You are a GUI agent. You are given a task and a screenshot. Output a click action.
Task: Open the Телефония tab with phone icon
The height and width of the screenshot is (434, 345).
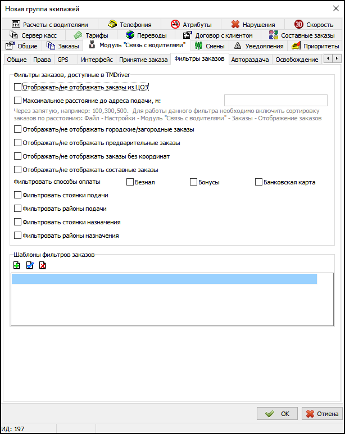129,25
